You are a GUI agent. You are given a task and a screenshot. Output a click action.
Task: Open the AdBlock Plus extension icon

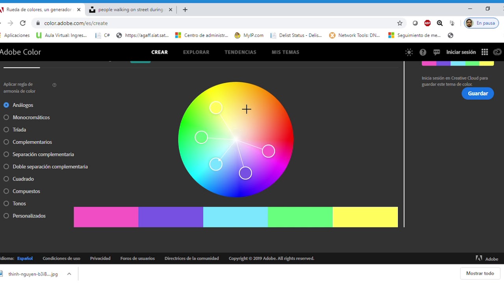tap(427, 23)
